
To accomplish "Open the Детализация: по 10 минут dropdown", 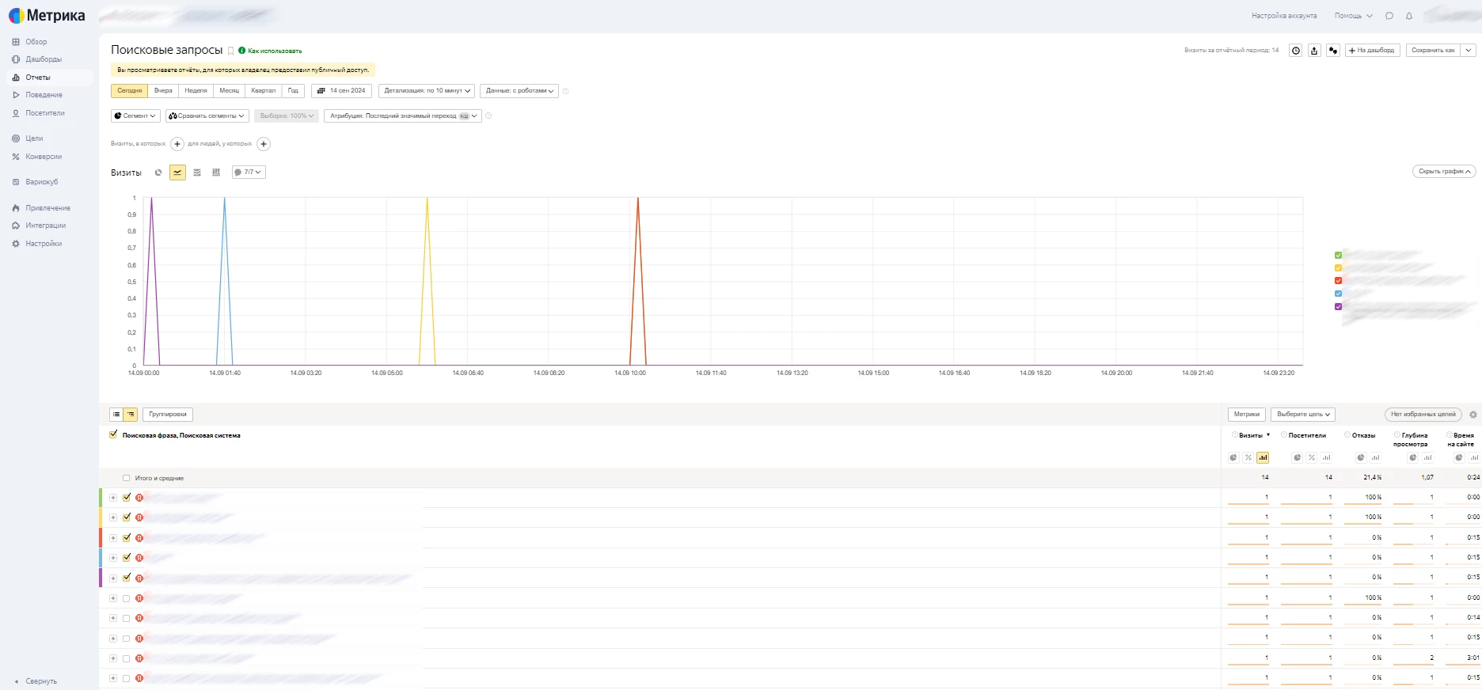I will coord(427,91).
